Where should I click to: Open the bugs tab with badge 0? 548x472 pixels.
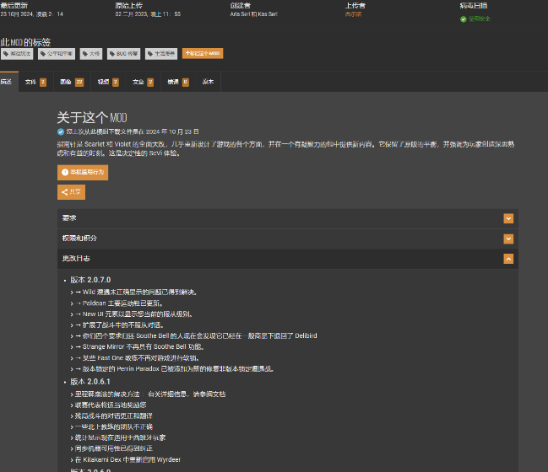point(178,82)
